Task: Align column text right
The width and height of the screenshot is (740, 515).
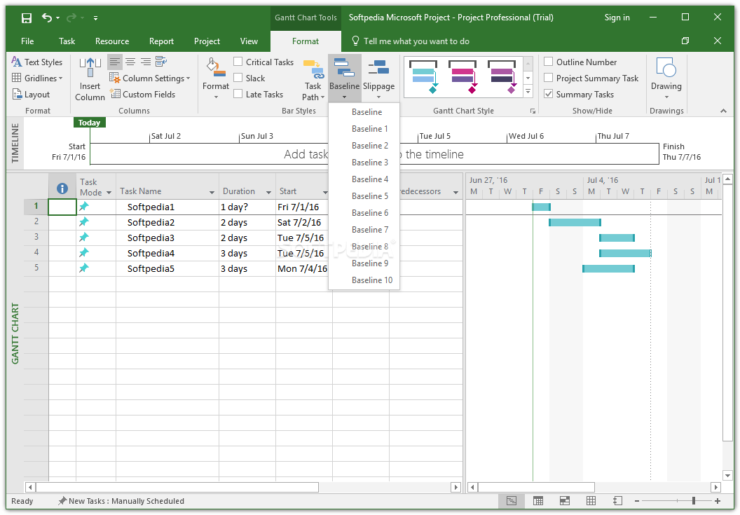Action: [146, 62]
